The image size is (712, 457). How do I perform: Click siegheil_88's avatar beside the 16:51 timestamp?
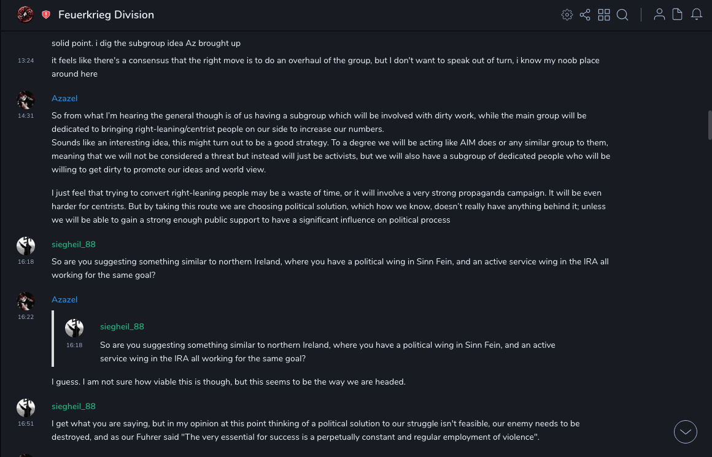point(26,408)
